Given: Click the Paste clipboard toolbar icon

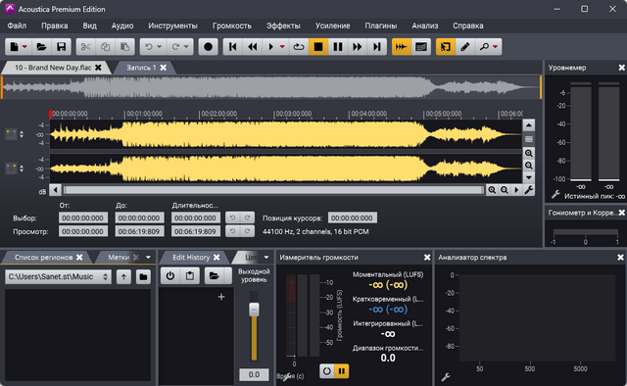Looking at the screenshot, I should click(124, 47).
